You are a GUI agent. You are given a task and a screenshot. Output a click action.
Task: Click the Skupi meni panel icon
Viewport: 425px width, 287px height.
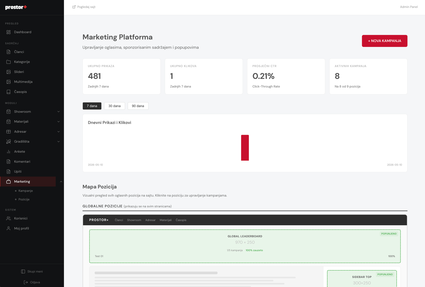[x=23, y=271]
